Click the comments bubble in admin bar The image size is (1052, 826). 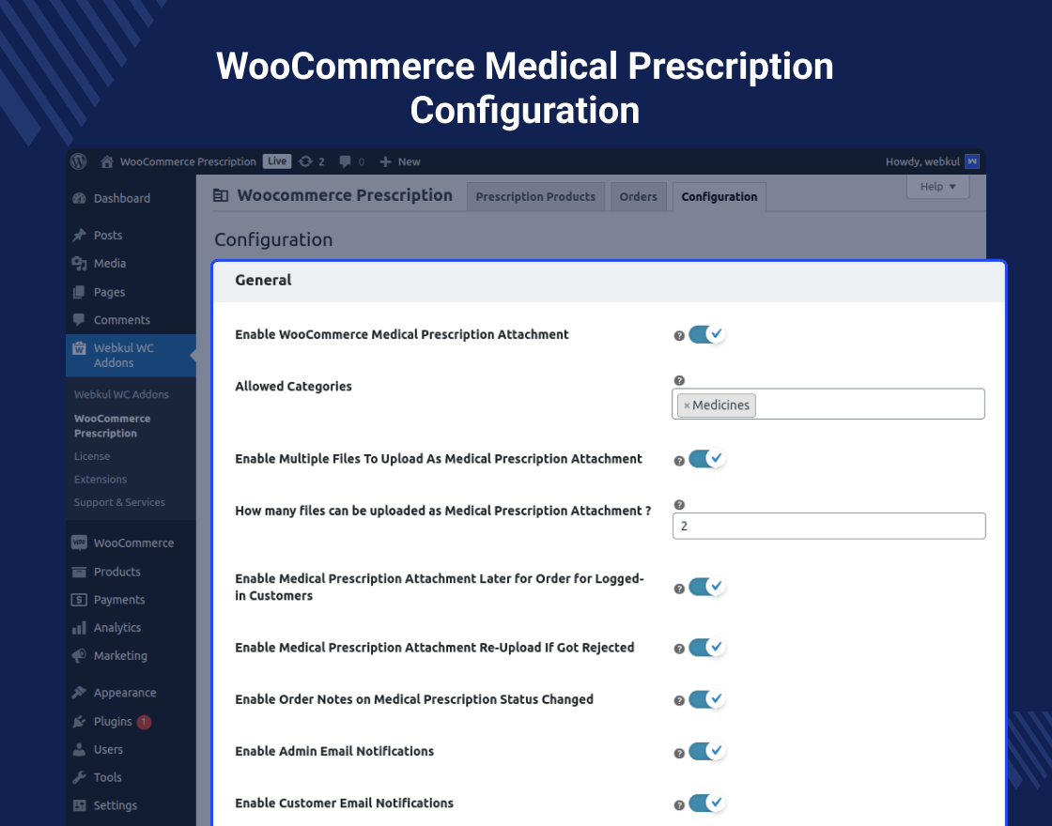coord(346,161)
